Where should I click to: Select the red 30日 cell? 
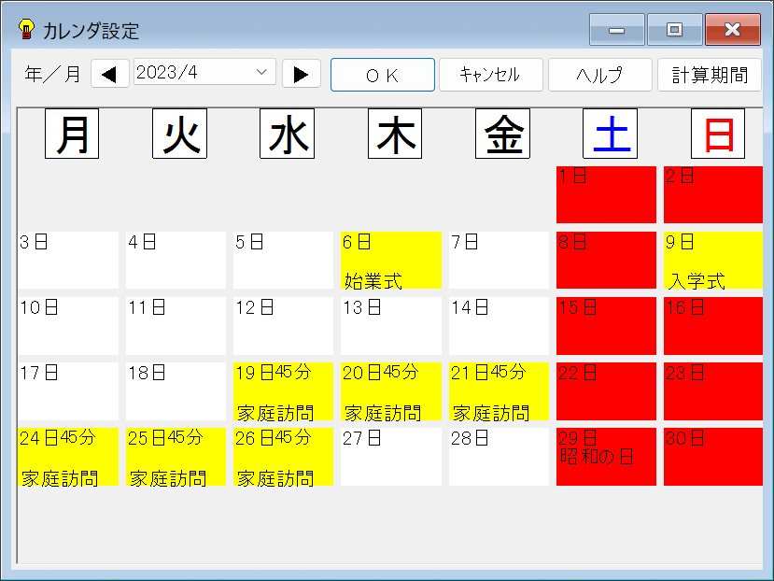pyautogui.click(x=713, y=457)
